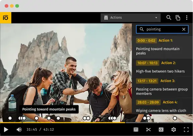Click the yellow app logo icon
This screenshot has height=136, width=193.
pyautogui.click(x=6, y=18)
